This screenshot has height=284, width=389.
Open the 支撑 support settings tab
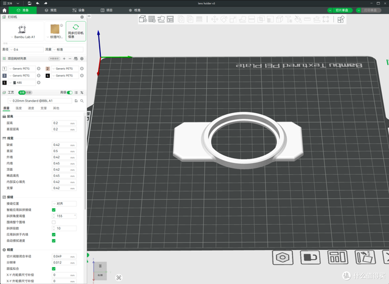pyautogui.click(x=44, y=108)
